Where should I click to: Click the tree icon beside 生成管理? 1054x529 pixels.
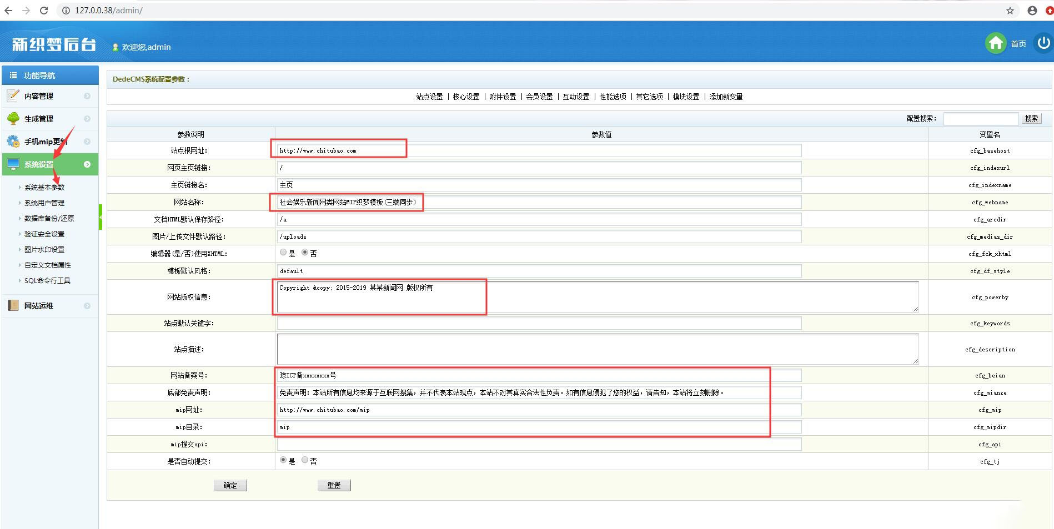13,118
